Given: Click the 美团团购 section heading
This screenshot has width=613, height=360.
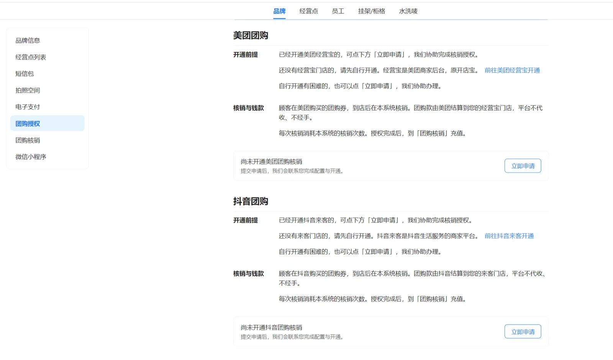Looking at the screenshot, I should click(x=251, y=36).
